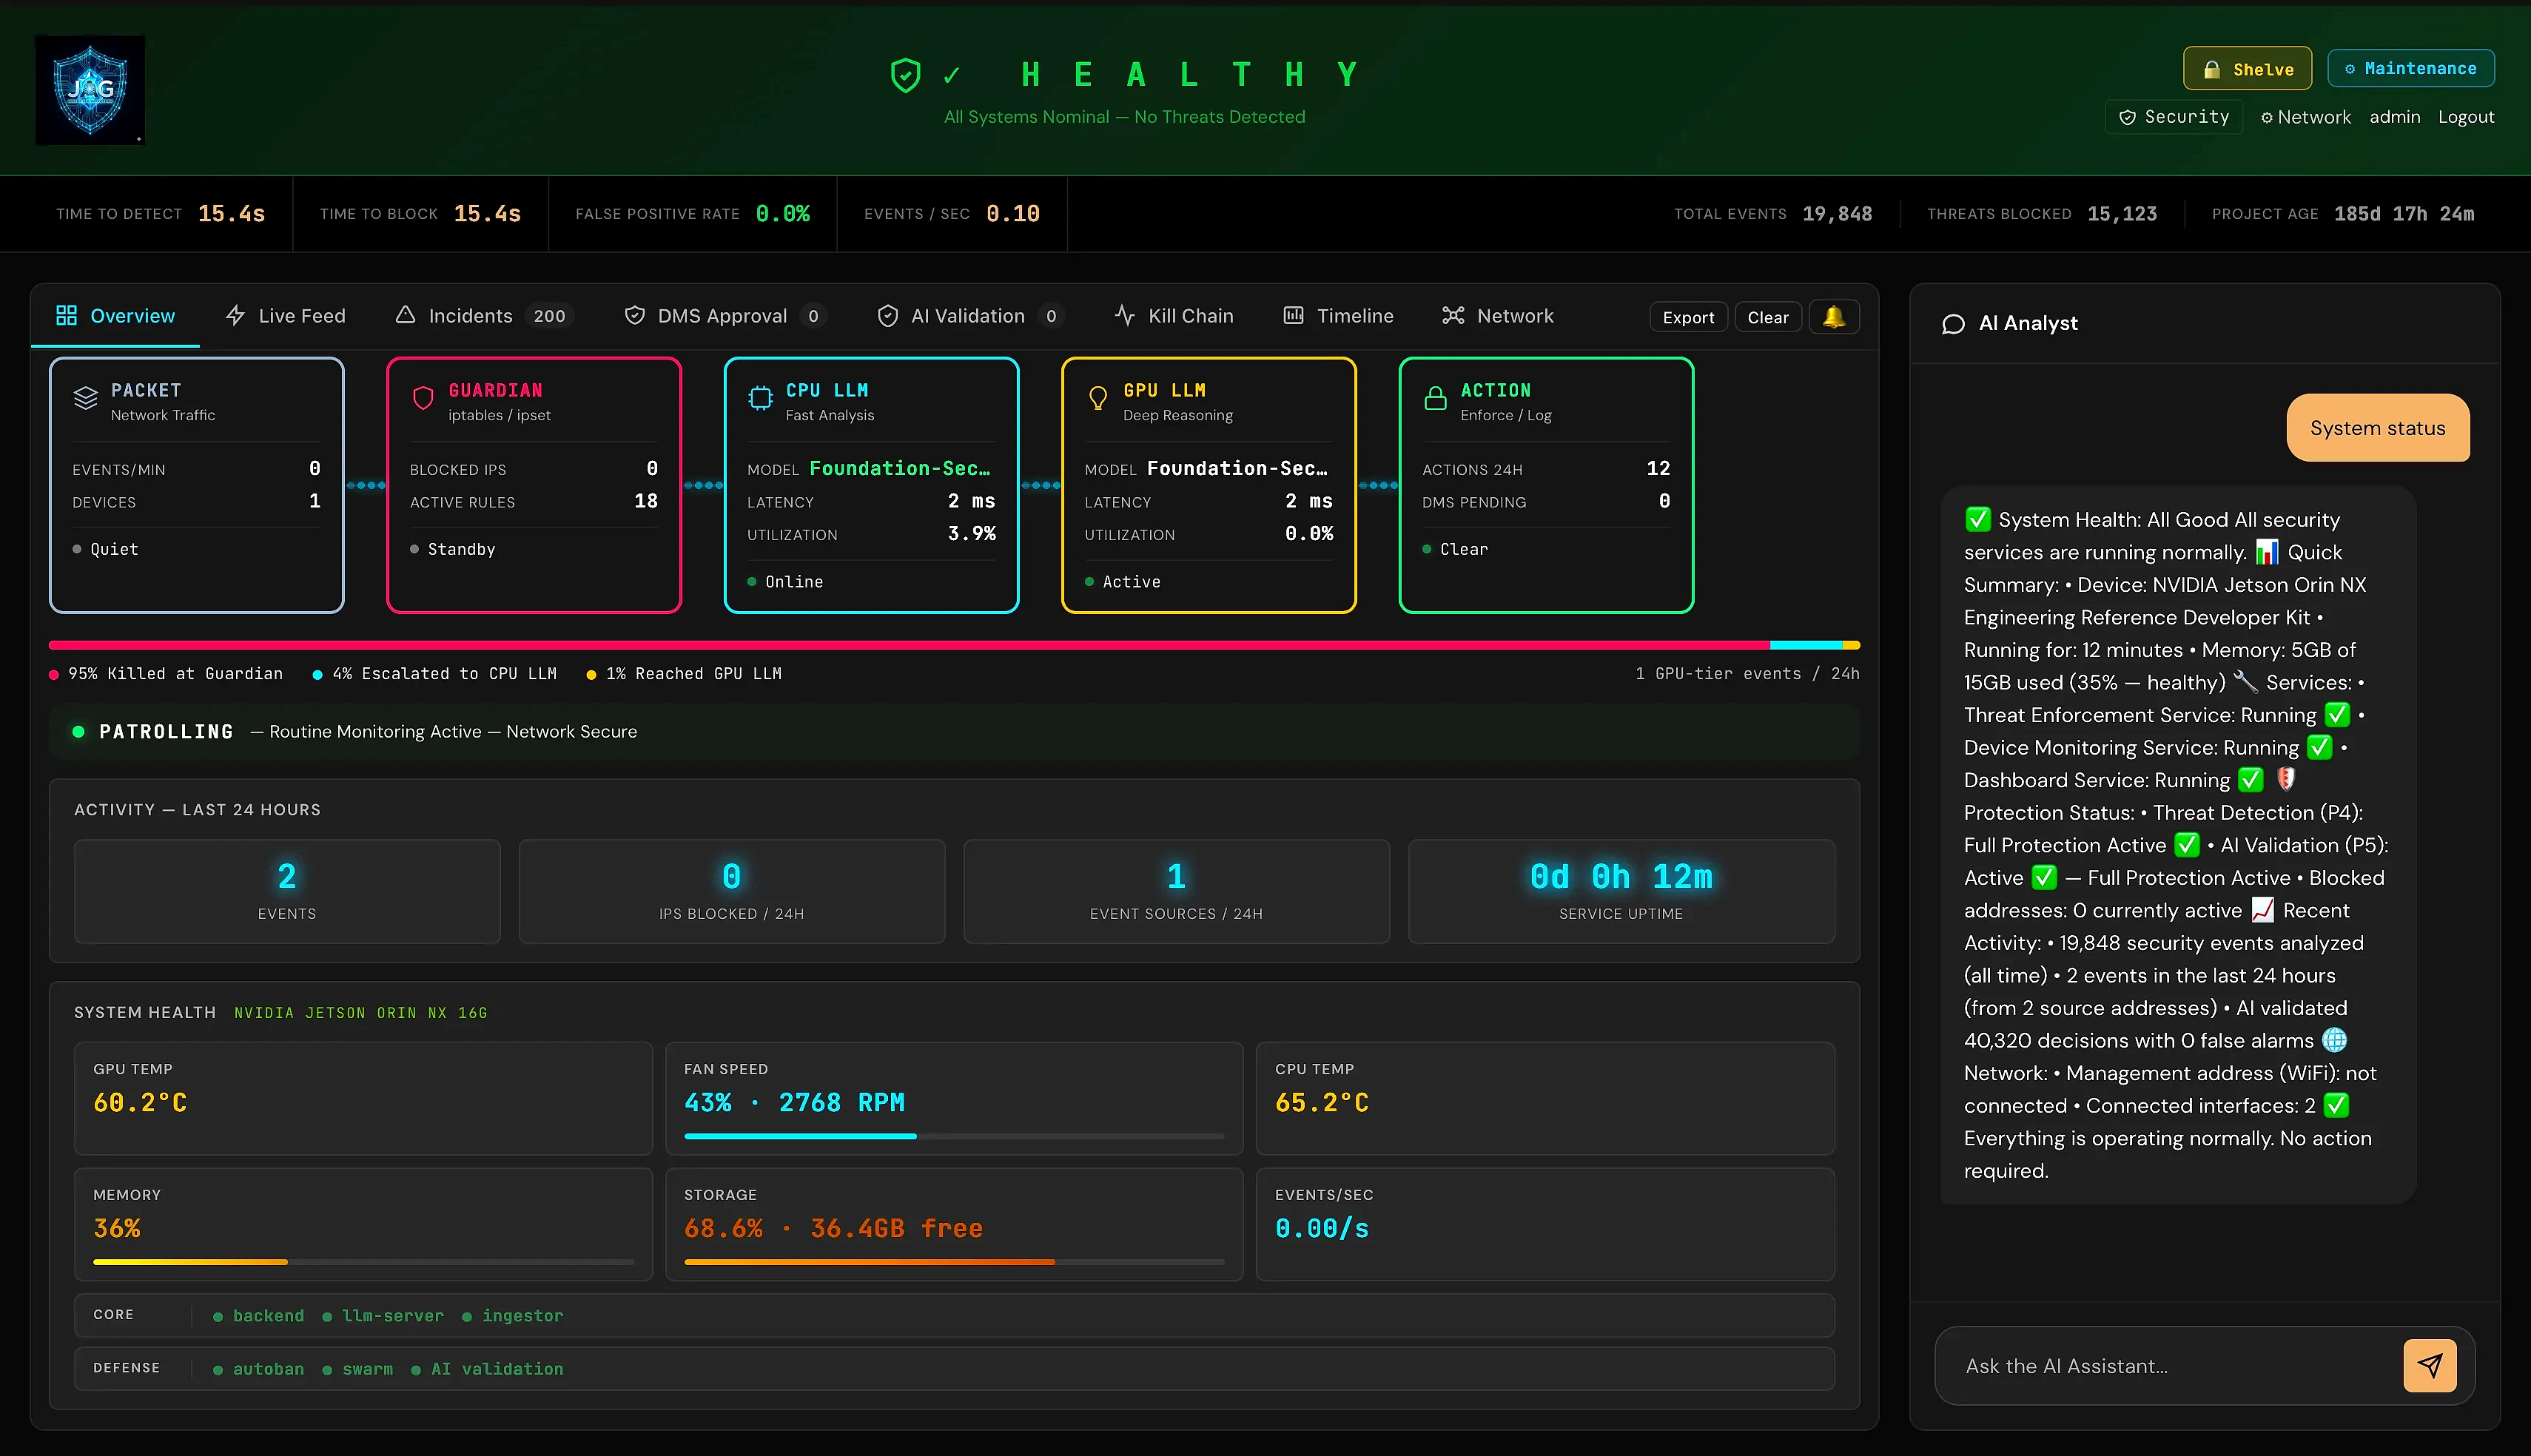2531x1456 pixels.
Task: Click the Clear button
Action: point(1768,317)
